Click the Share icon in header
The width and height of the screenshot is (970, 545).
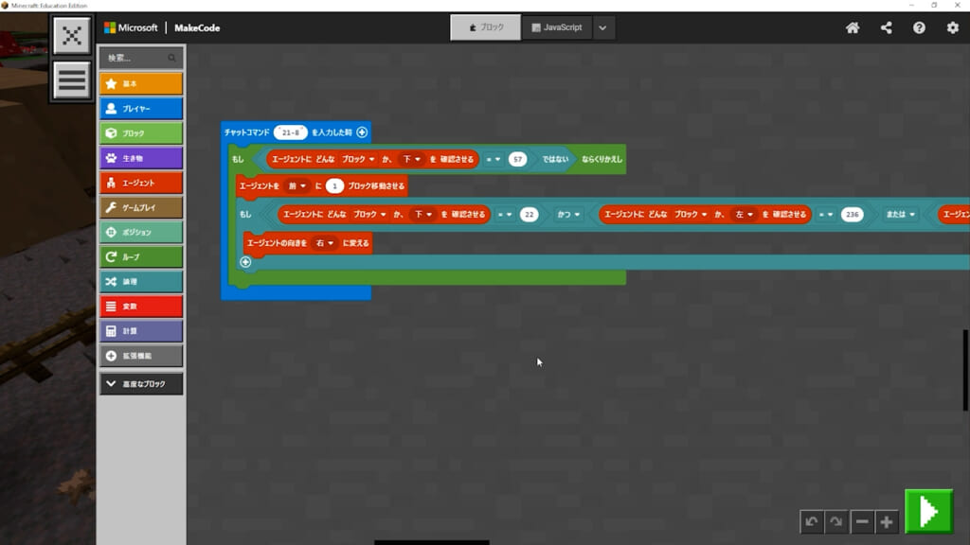pos(887,27)
